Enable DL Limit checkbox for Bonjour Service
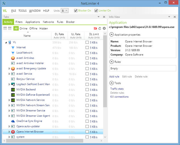The image size is (180, 145). [87, 79]
